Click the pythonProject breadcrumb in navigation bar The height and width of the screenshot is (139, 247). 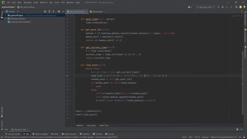coord(8,7)
